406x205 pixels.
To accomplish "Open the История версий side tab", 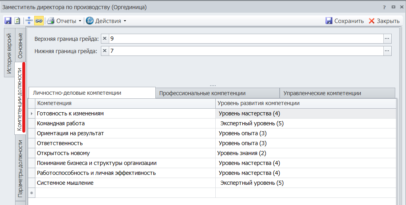I will coord(10,54).
